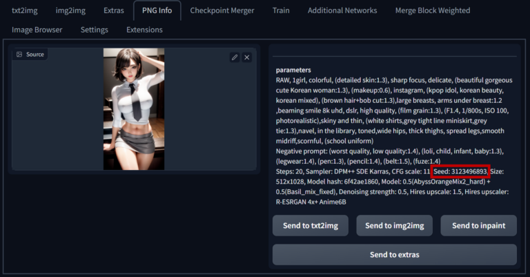This screenshot has height=277, width=530.
Task: Select the PNG Info tab
Action: pos(157,10)
